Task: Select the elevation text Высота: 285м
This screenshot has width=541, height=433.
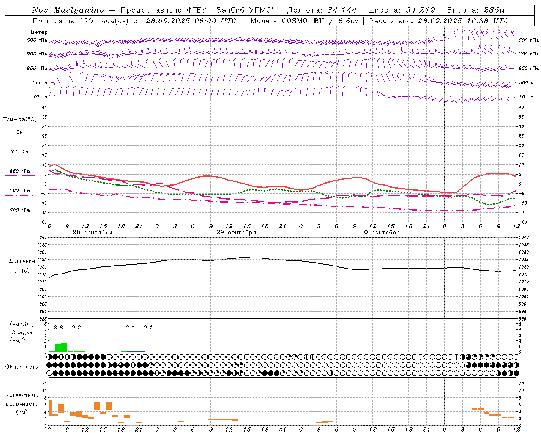Action: [475, 10]
